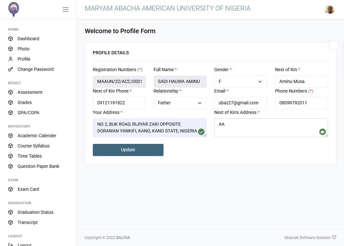Image resolution: width=344 pixels, height=246 pixels.
Task: Click the Transcript cube icon
Action: click(x=11, y=222)
